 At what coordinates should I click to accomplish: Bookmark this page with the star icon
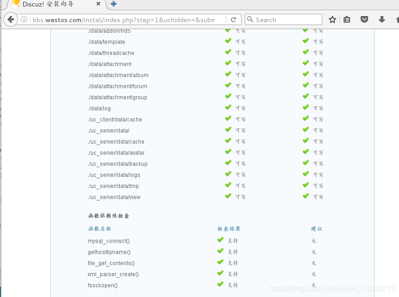(332, 19)
